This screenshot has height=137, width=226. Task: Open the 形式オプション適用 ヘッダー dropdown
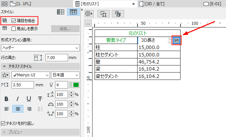click(x=40, y=48)
